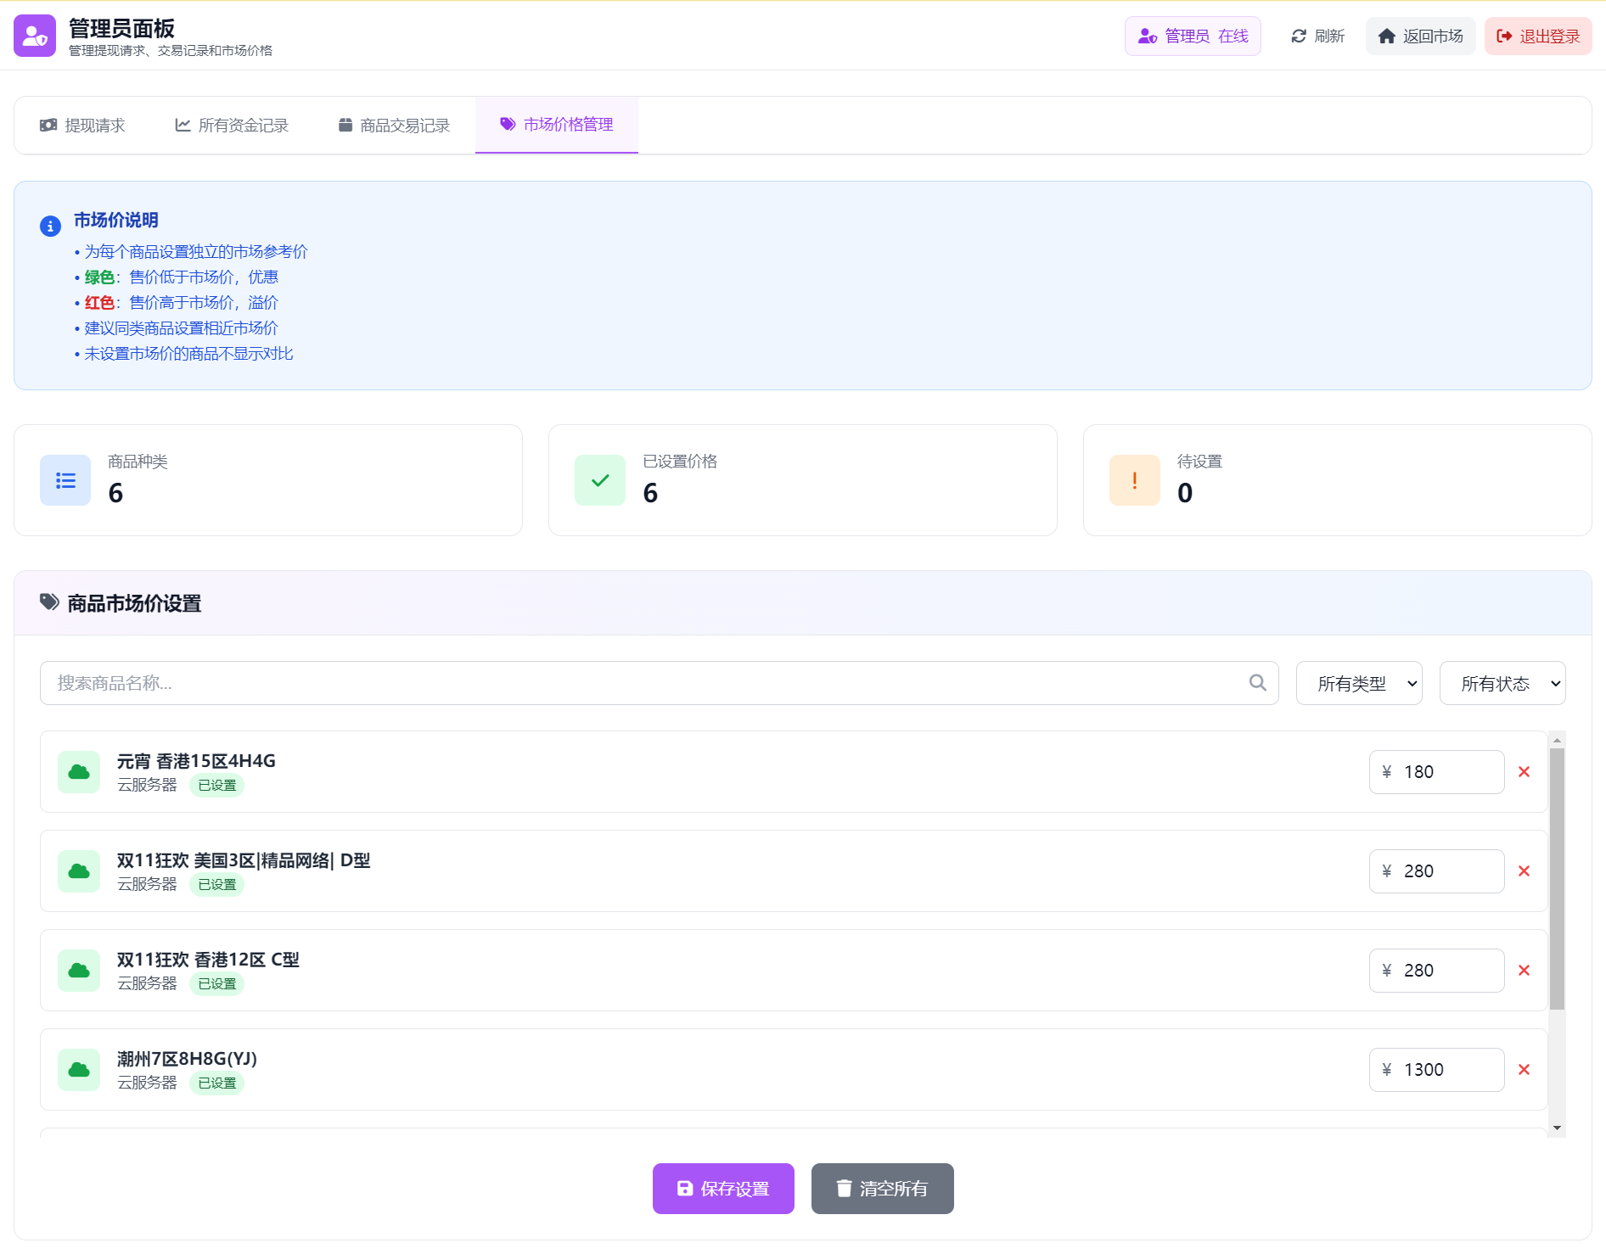Click the 红色 premium explanation line
This screenshot has height=1254, width=1606.
[x=177, y=303]
